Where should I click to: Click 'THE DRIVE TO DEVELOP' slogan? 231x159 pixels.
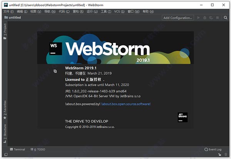pyautogui.click(x=87, y=121)
